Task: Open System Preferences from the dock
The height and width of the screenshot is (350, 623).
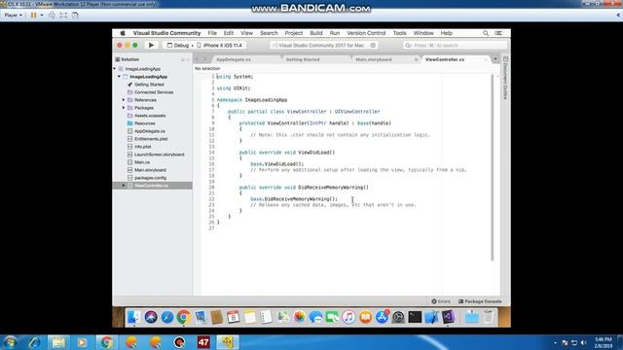Action: click(x=398, y=317)
